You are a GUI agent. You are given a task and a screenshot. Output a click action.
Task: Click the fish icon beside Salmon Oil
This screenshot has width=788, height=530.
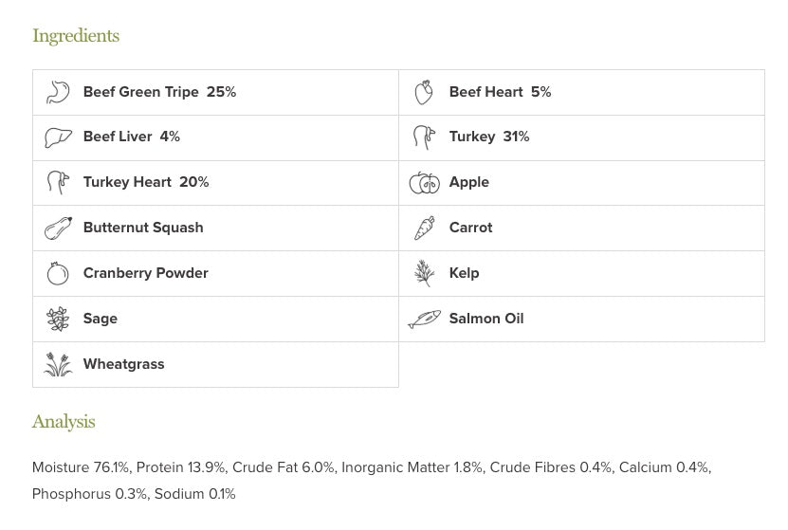click(x=424, y=320)
